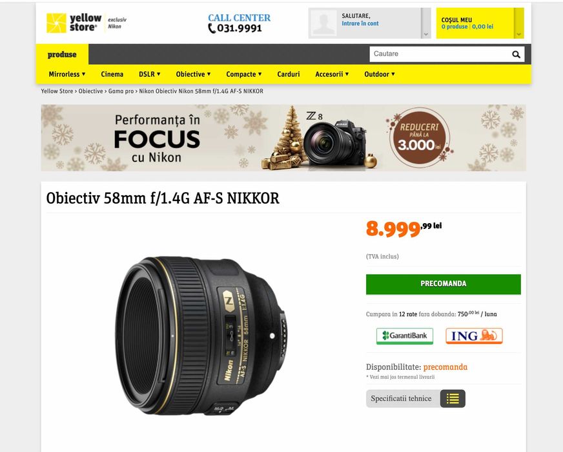Expand the Mirrorless menu
Screen dimensions: 563x452
click(x=67, y=74)
